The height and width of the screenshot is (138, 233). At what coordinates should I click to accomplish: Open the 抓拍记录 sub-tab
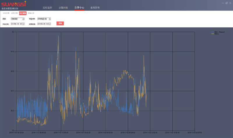point(31,13)
